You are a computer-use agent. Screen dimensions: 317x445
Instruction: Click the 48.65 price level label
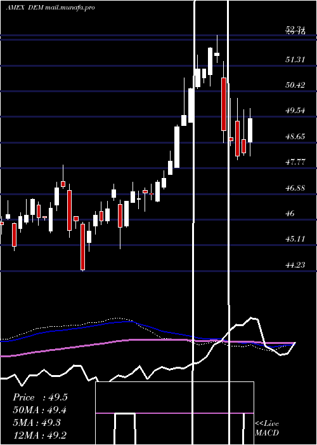point(295,137)
